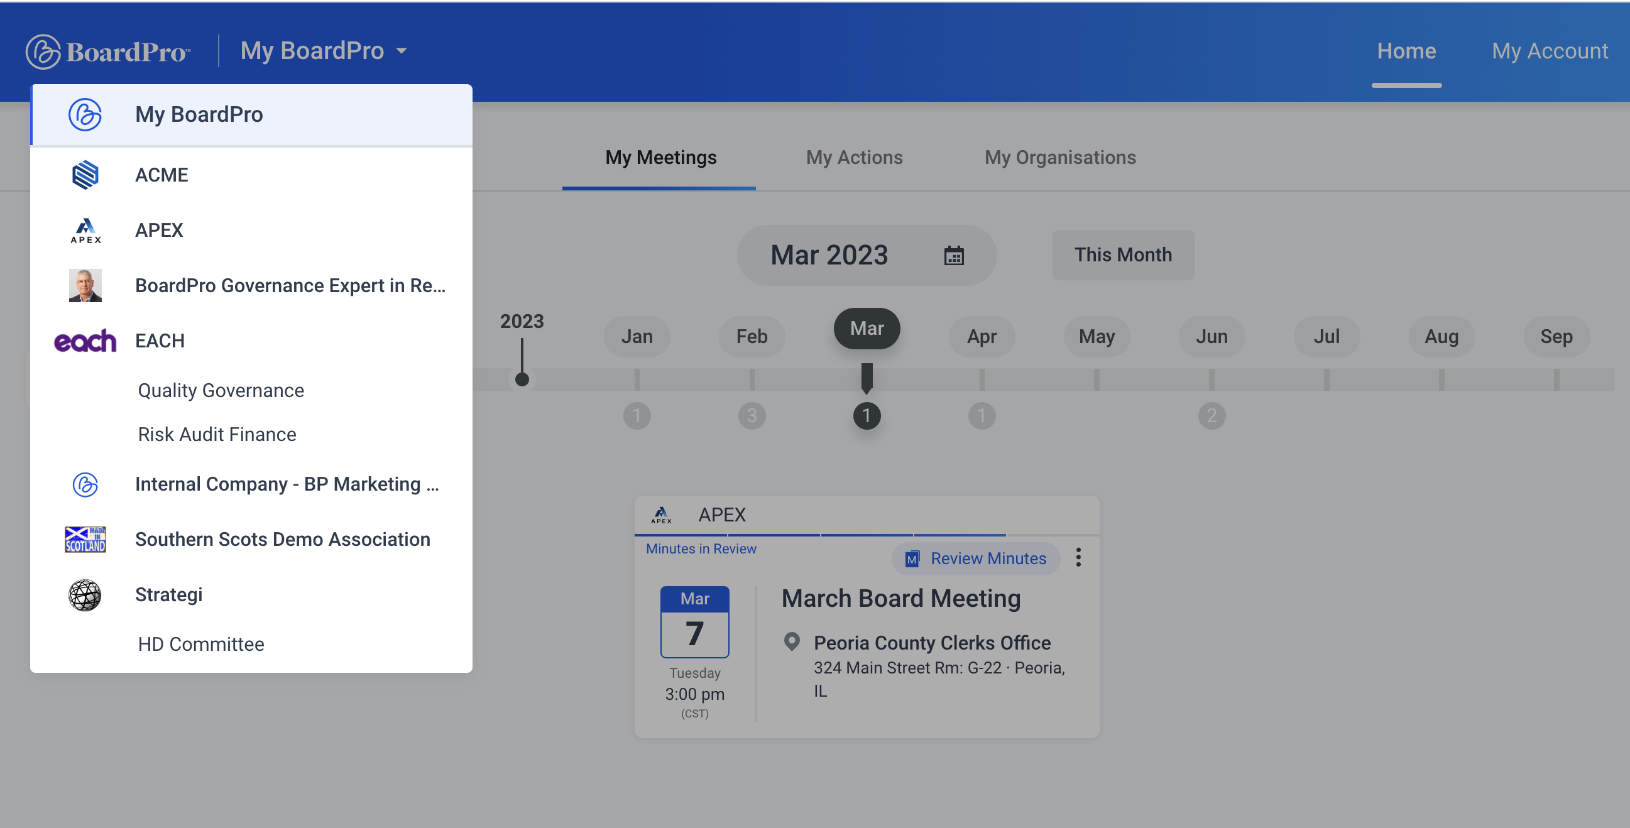Choose the APEX logo in dropdown list
The image size is (1630, 828).
(85, 231)
